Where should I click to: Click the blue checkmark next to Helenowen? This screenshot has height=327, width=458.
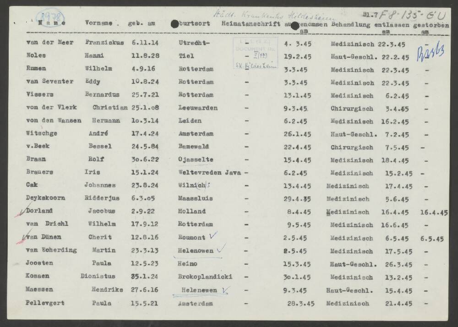coord(221,248)
